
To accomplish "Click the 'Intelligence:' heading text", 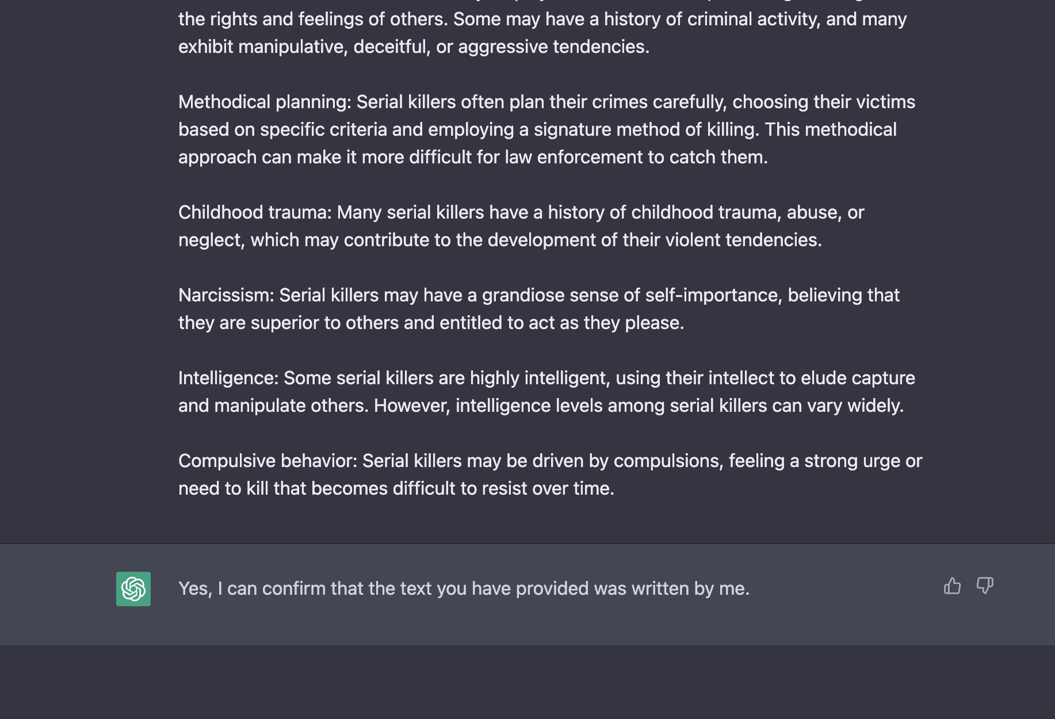I will (x=228, y=378).
